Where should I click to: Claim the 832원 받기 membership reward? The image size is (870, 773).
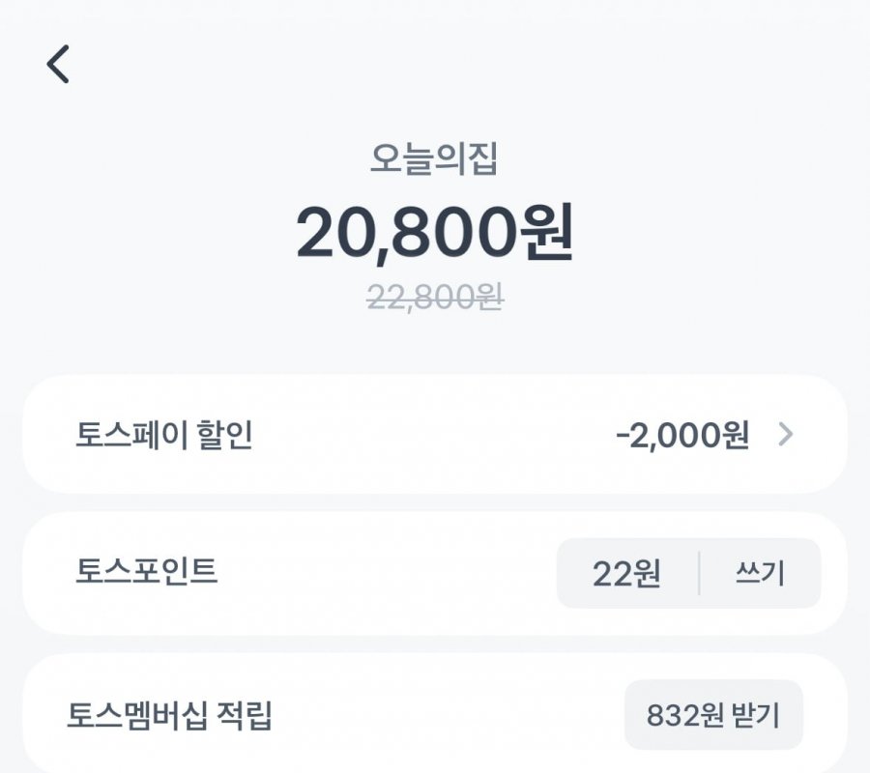pyautogui.click(x=713, y=715)
